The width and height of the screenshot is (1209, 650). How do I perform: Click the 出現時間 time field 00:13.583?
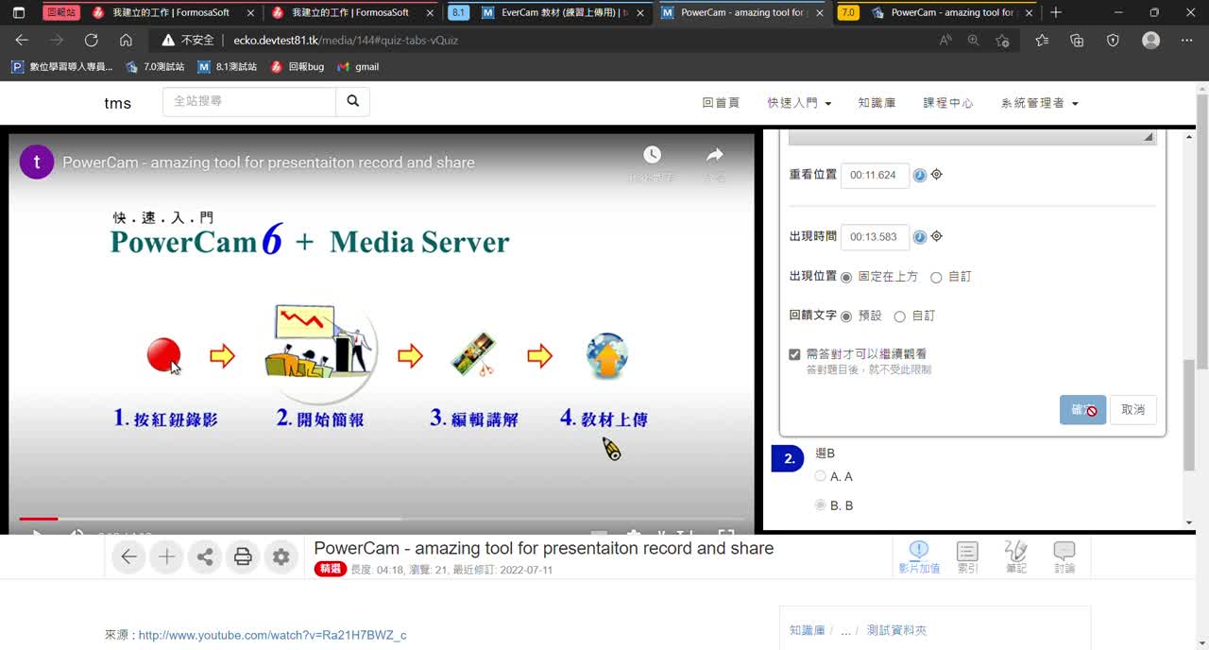point(875,237)
